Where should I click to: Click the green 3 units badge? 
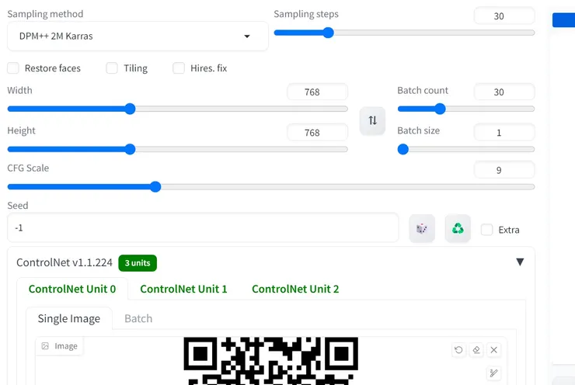[138, 263]
